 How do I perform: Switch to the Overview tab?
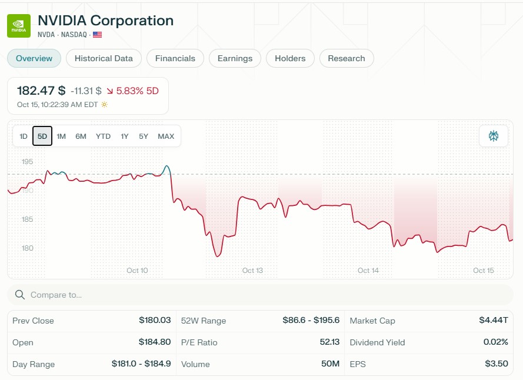tap(34, 58)
